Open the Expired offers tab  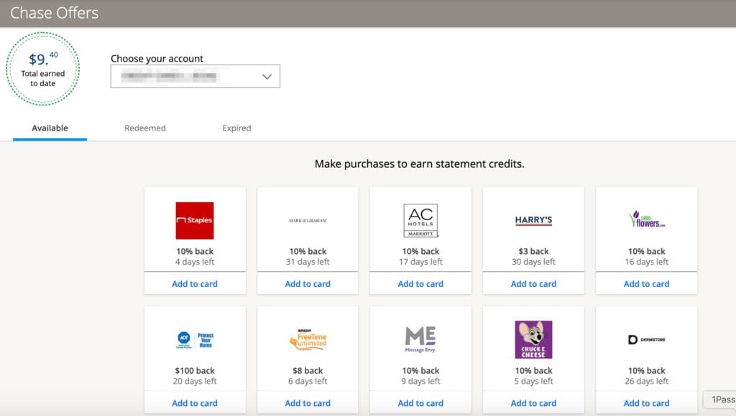[236, 128]
